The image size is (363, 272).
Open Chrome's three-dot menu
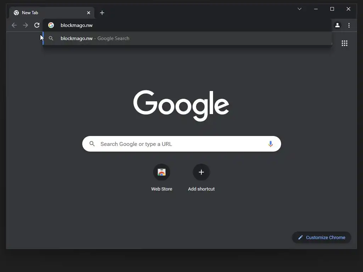click(x=349, y=25)
